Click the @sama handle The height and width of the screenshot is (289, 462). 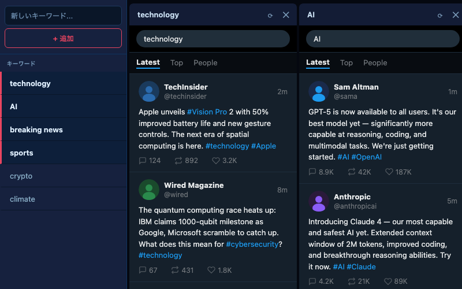[345, 97]
